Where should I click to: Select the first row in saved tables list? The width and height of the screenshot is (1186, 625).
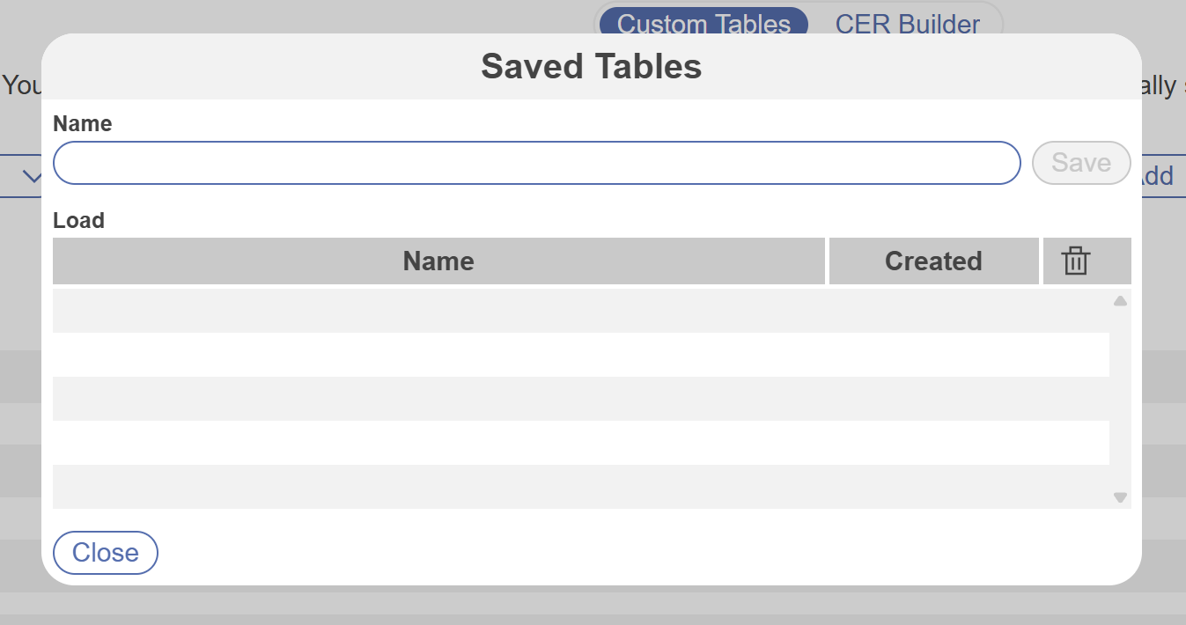pyautogui.click(x=580, y=311)
